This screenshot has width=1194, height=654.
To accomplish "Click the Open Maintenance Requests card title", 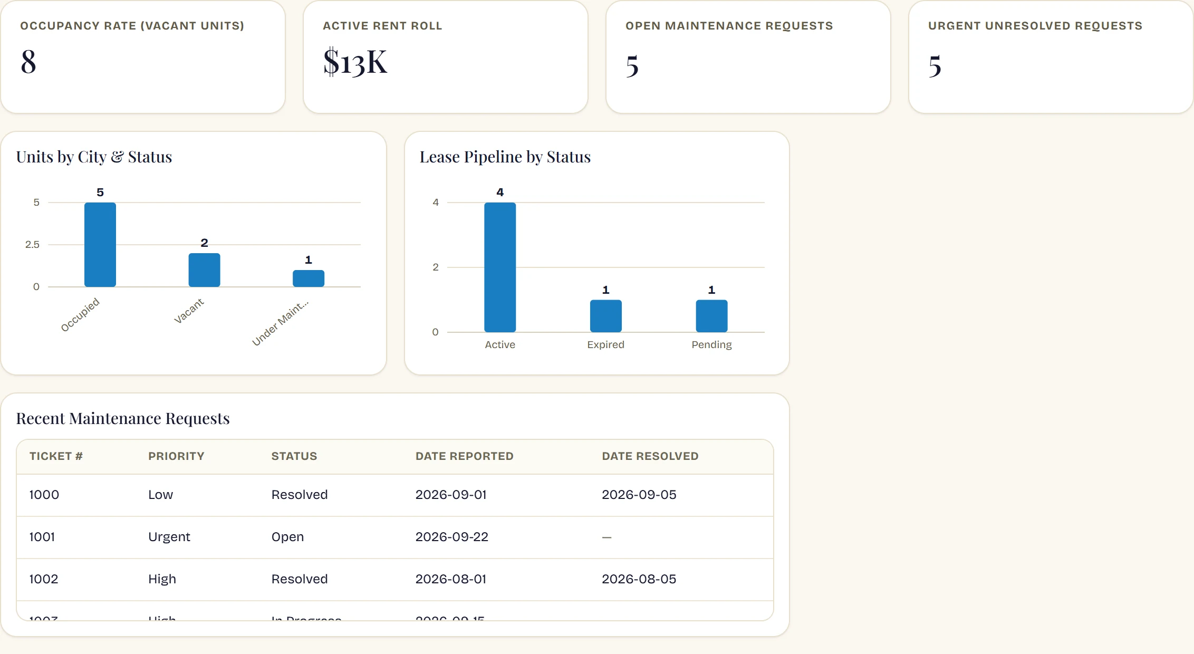I will pyautogui.click(x=729, y=26).
